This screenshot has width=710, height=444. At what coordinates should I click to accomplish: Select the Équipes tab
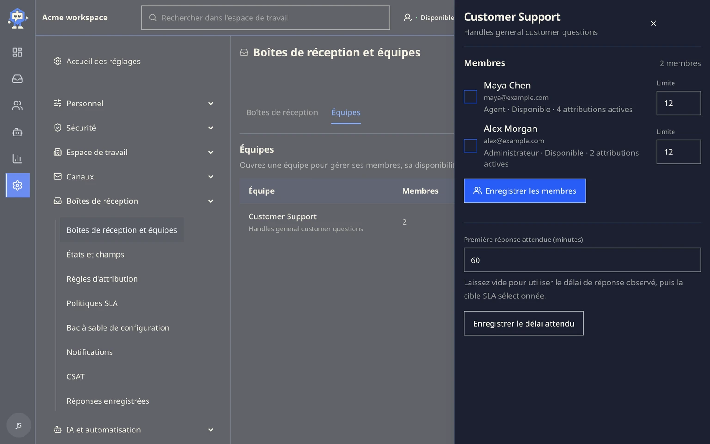[346, 112]
